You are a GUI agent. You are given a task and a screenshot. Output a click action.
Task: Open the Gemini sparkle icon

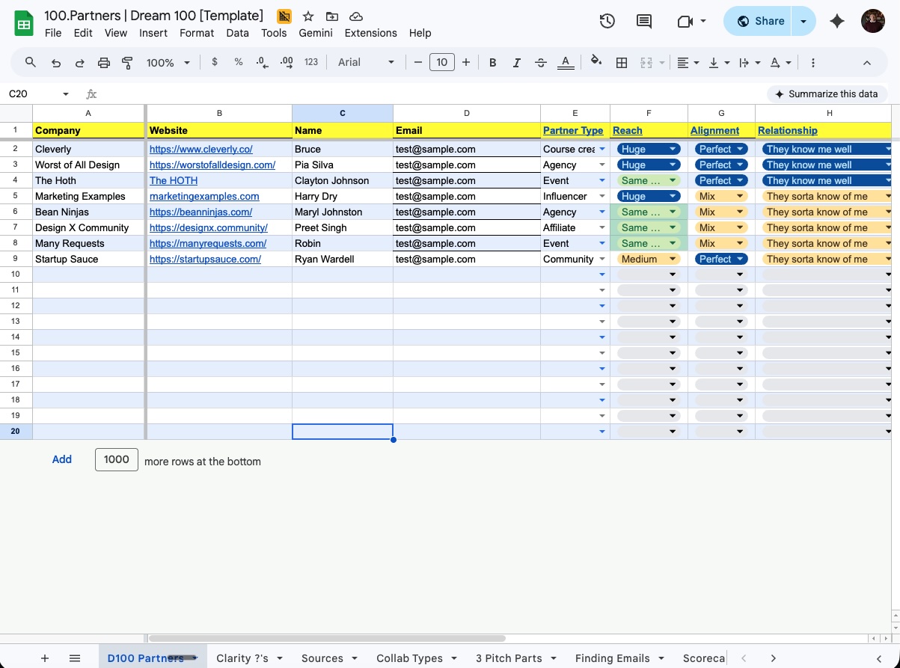coord(837,21)
